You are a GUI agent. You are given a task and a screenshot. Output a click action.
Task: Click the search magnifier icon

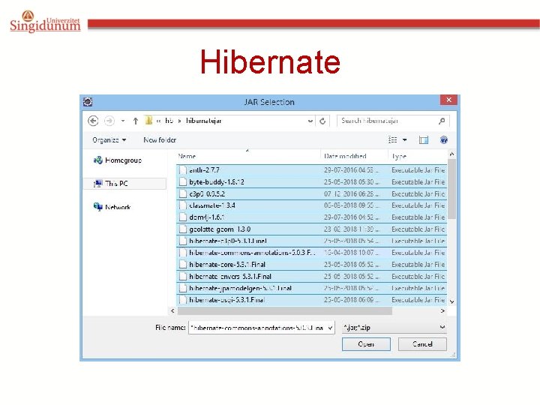click(442, 121)
